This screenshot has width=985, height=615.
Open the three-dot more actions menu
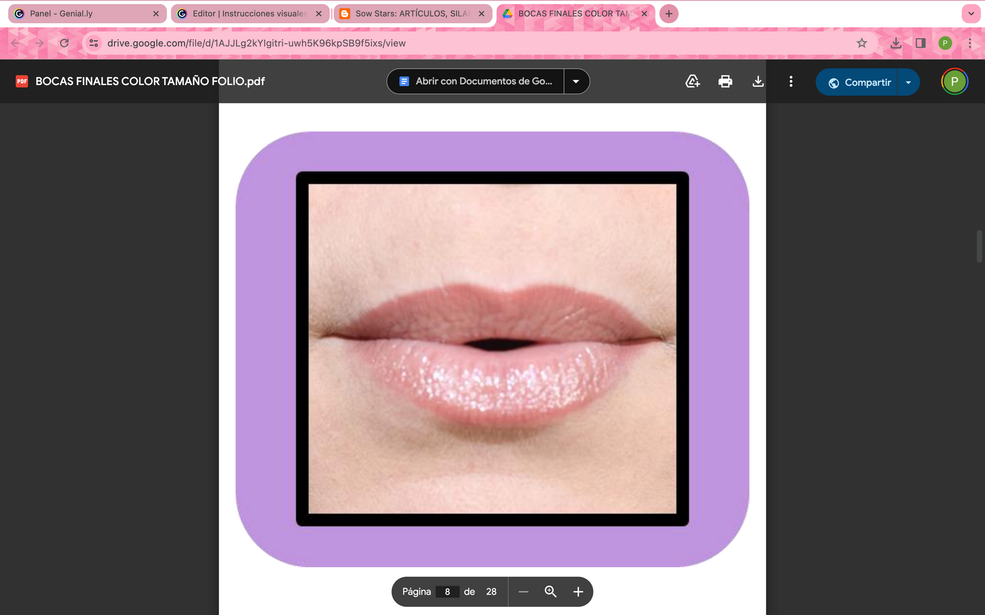(x=791, y=81)
